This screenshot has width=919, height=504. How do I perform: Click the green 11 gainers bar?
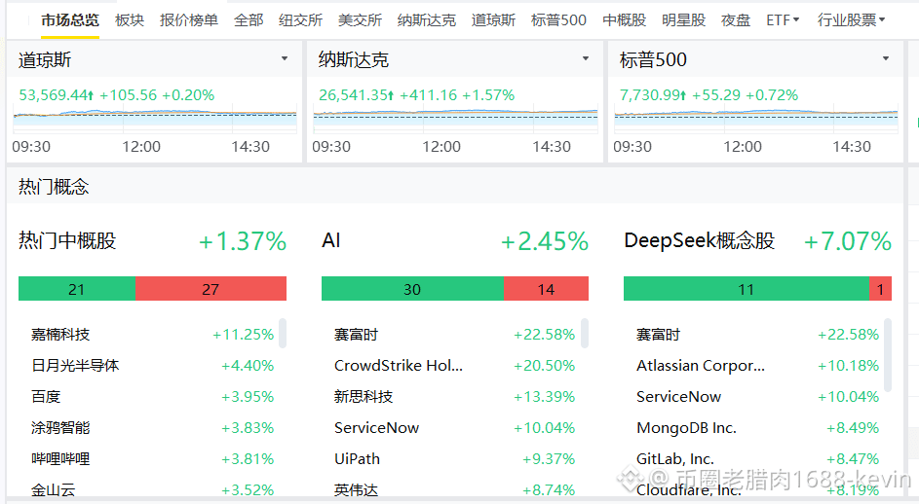[747, 289]
